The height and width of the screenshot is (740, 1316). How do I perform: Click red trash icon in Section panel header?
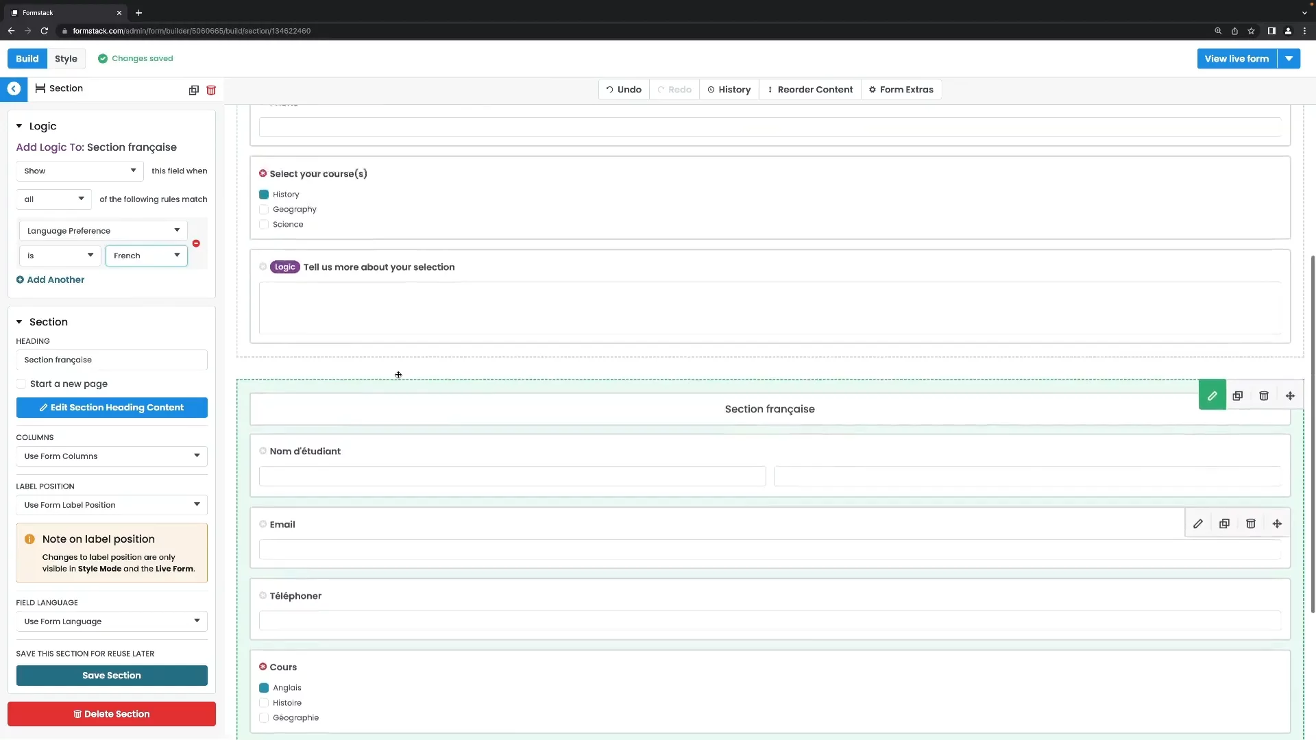point(211,90)
